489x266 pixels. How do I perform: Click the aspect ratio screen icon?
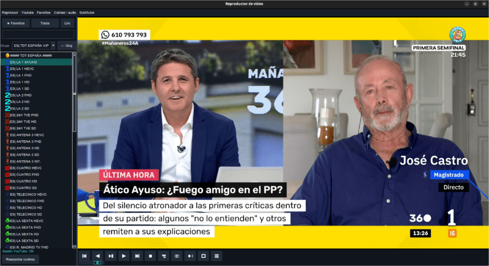pos(177,256)
